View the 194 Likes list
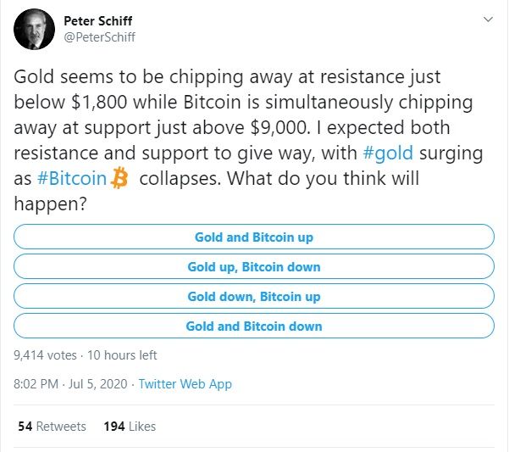 130,426
